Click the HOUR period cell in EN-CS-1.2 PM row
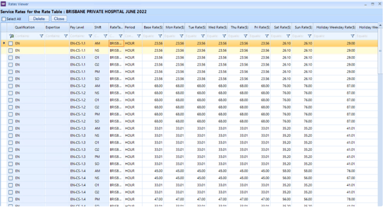Screen dimensions: 384x207 tap(132, 114)
